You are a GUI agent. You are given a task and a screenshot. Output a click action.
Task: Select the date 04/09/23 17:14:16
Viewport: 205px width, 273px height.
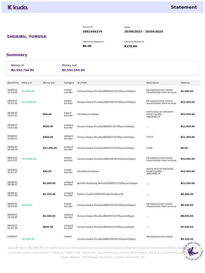[12, 91]
